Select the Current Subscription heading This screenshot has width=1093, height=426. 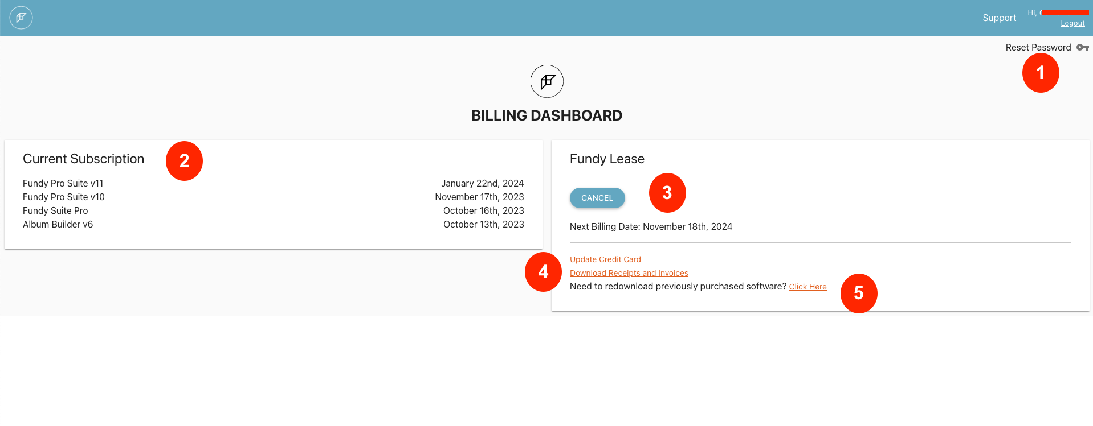83,159
